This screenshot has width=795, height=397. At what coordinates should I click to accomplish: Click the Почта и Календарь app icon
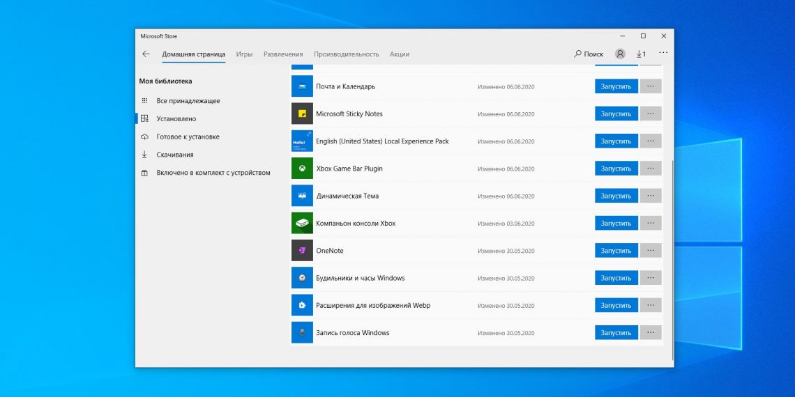302,86
